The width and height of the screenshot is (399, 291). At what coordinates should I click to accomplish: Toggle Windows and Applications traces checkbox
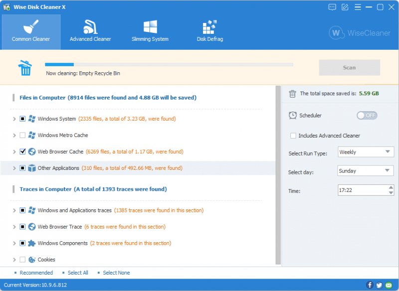click(x=22, y=210)
